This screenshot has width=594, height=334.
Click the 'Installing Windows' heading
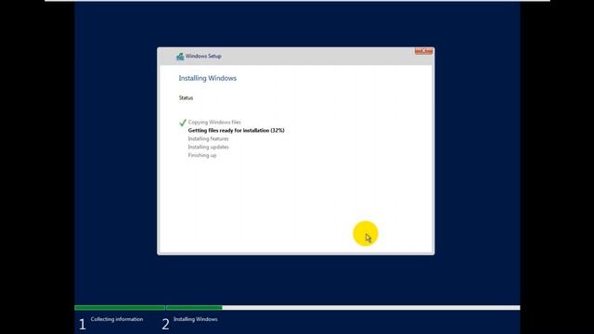click(x=208, y=78)
